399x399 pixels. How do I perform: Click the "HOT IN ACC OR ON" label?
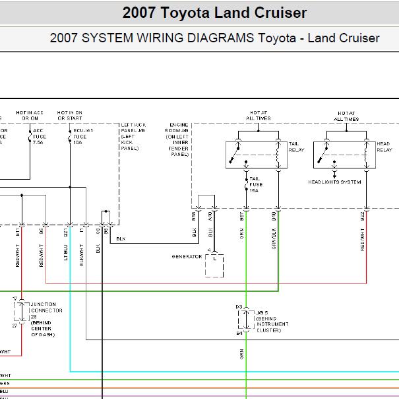tap(30, 116)
